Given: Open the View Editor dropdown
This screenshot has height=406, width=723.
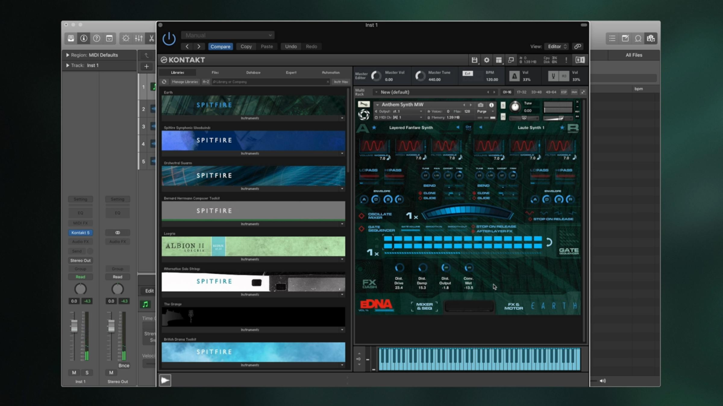Looking at the screenshot, I should click(557, 47).
